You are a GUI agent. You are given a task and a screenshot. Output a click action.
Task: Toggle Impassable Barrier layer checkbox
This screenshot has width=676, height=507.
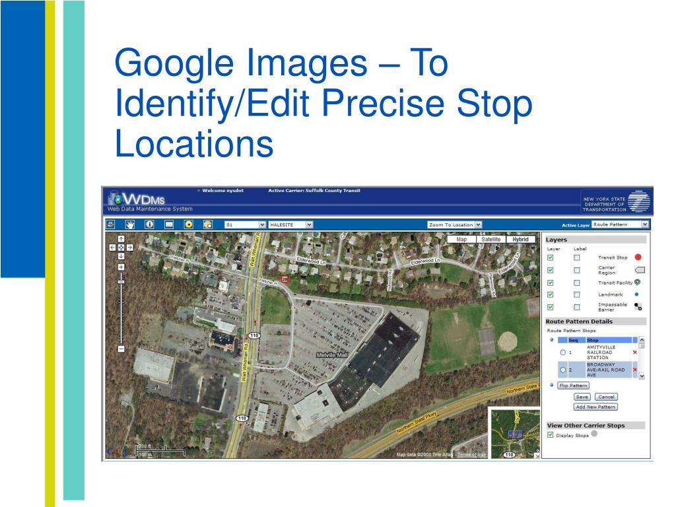pos(550,308)
